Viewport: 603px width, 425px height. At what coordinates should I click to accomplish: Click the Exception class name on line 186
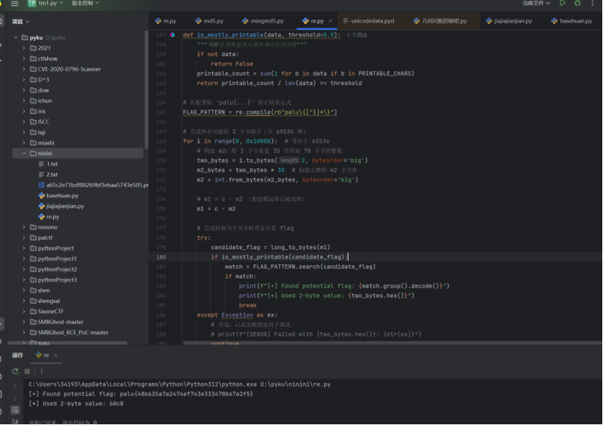[237, 315]
